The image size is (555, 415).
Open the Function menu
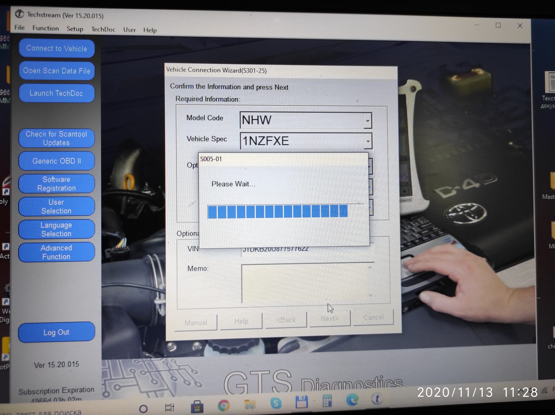point(46,28)
